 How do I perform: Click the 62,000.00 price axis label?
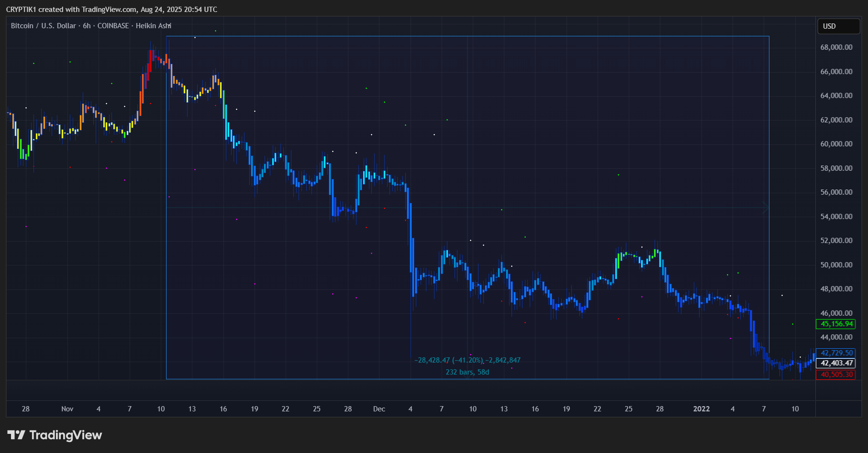point(836,120)
